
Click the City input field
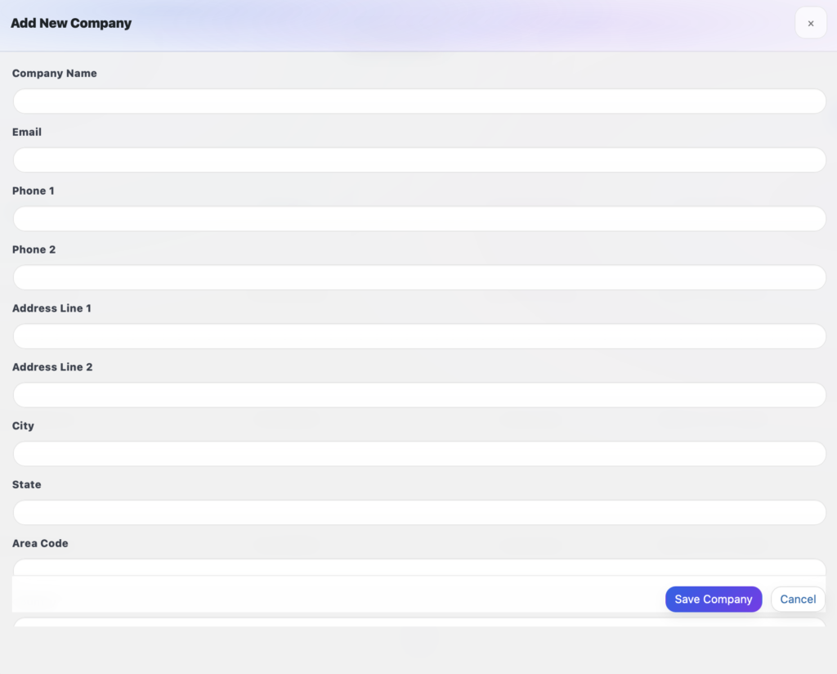pyautogui.click(x=418, y=453)
